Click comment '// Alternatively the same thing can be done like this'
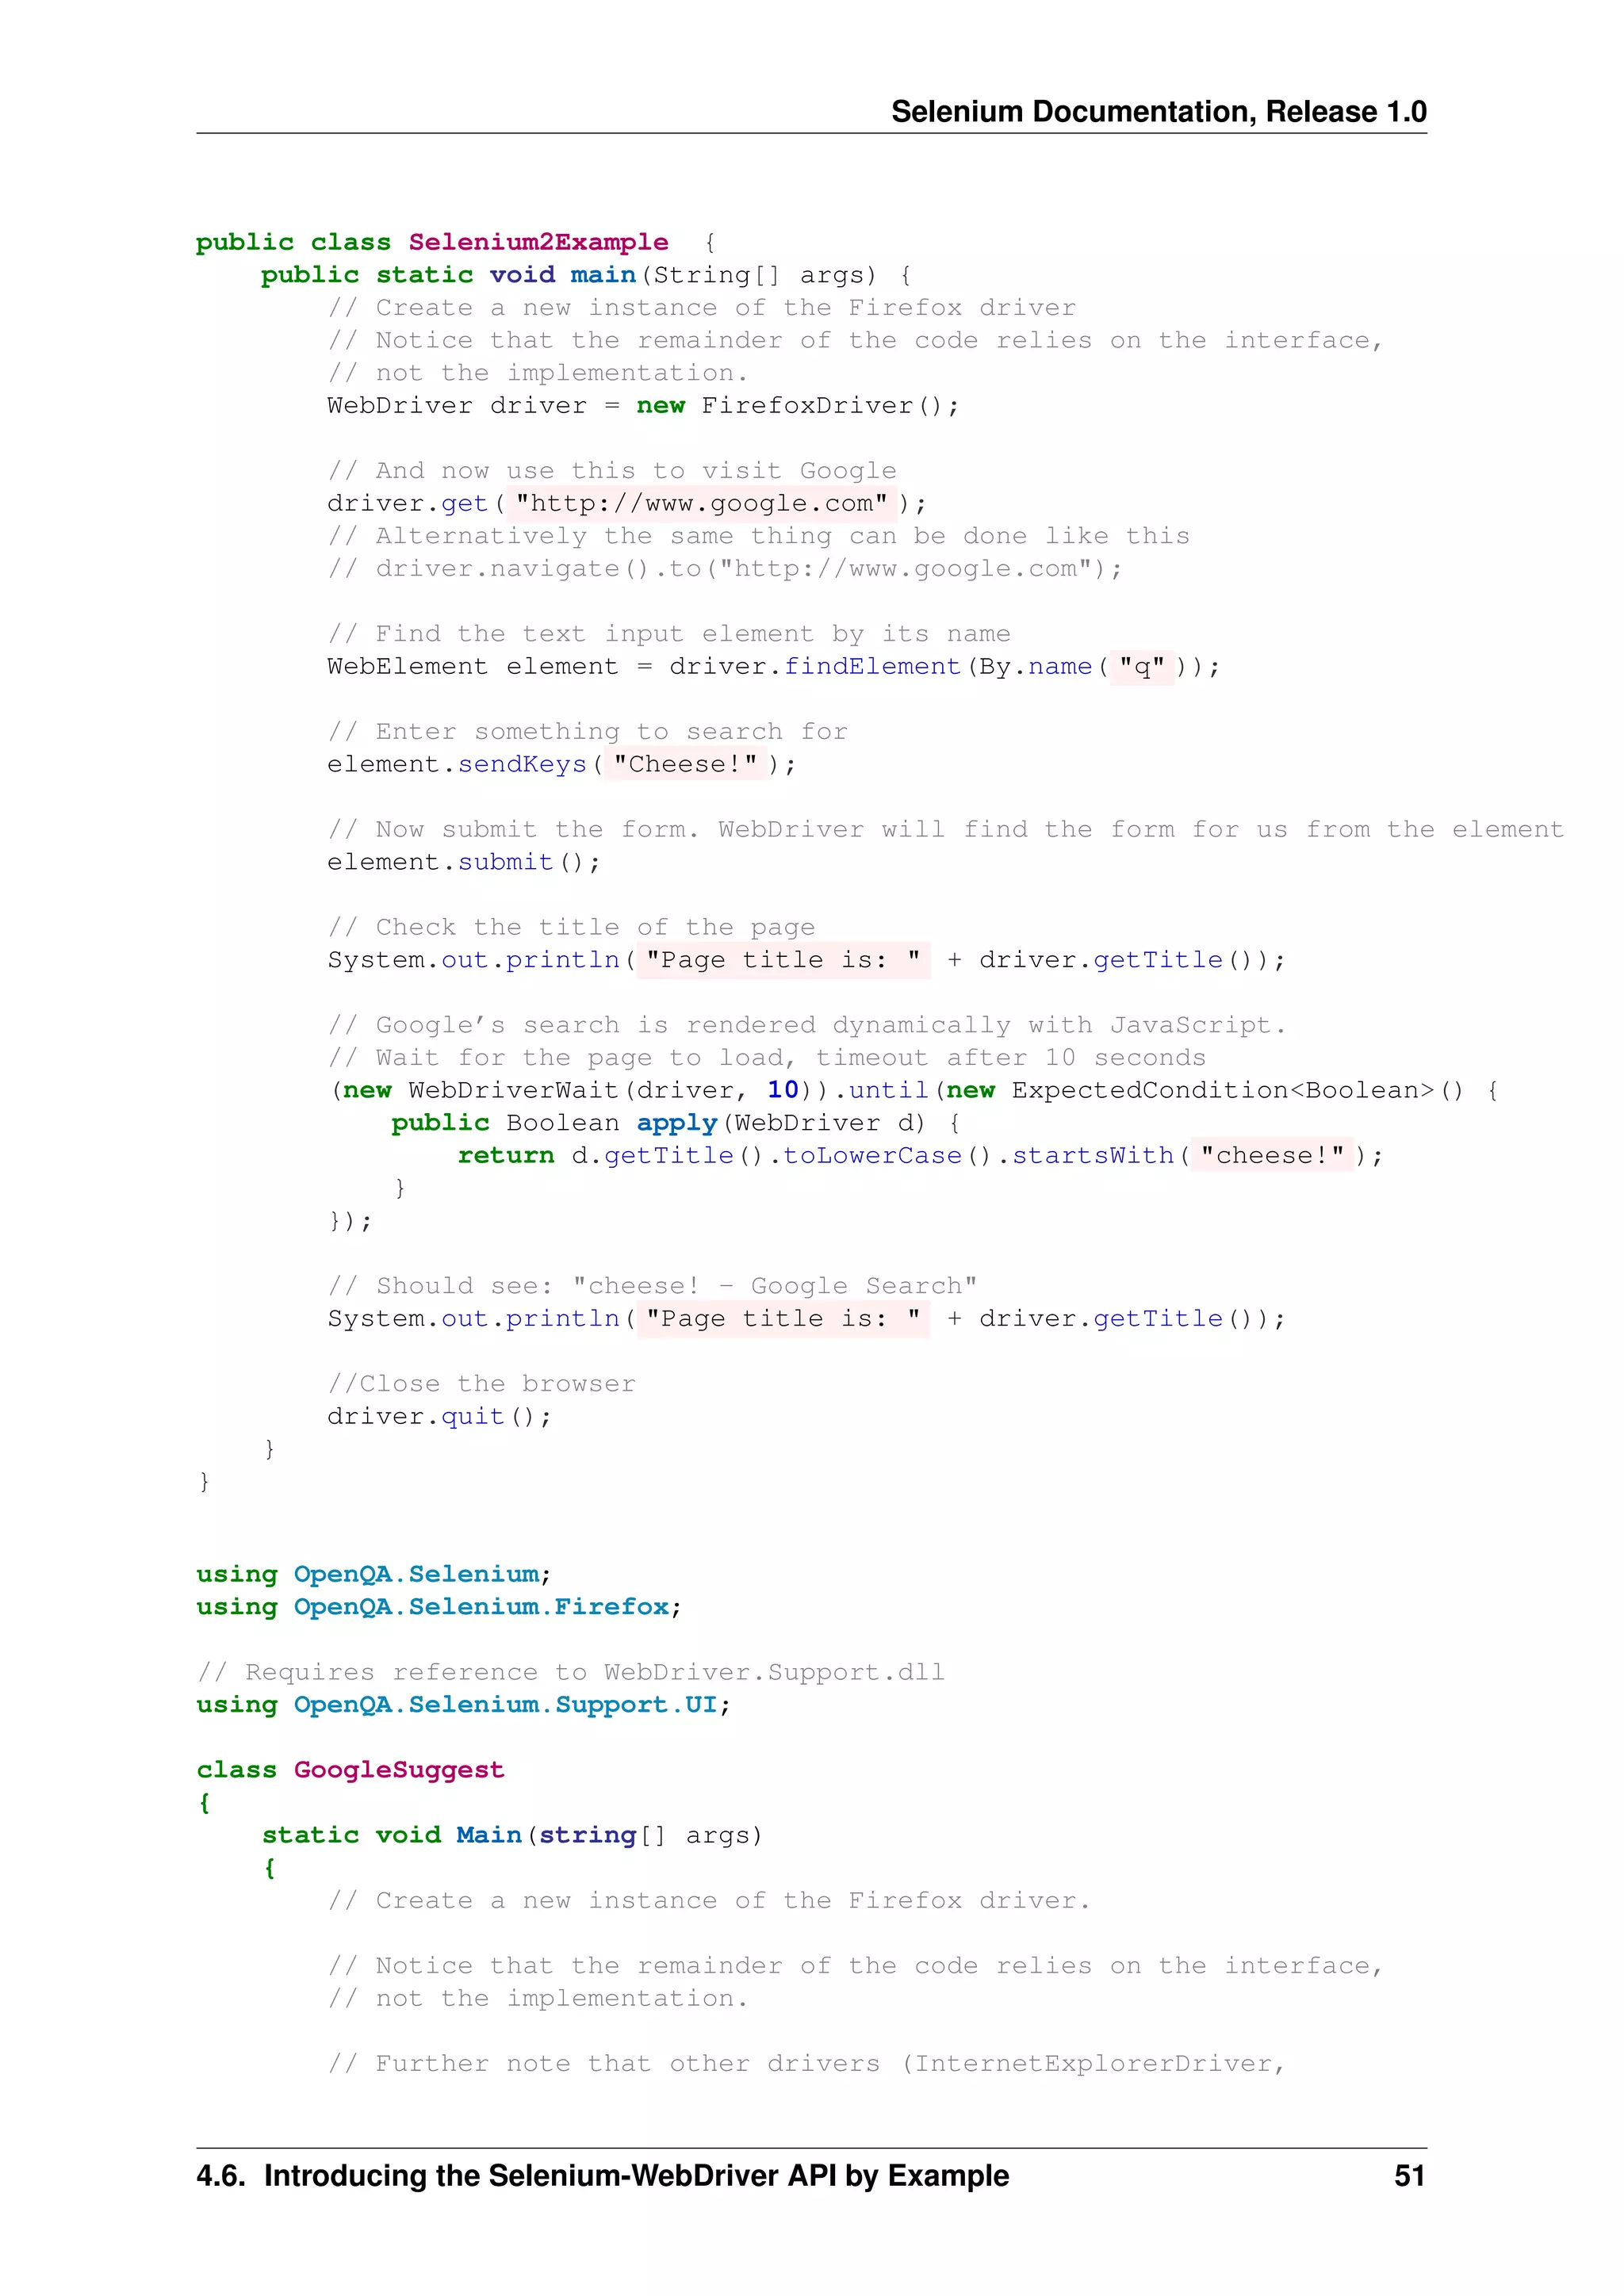Image resolution: width=1624 pixels, height=2296 pixels. tap(759, 536)
